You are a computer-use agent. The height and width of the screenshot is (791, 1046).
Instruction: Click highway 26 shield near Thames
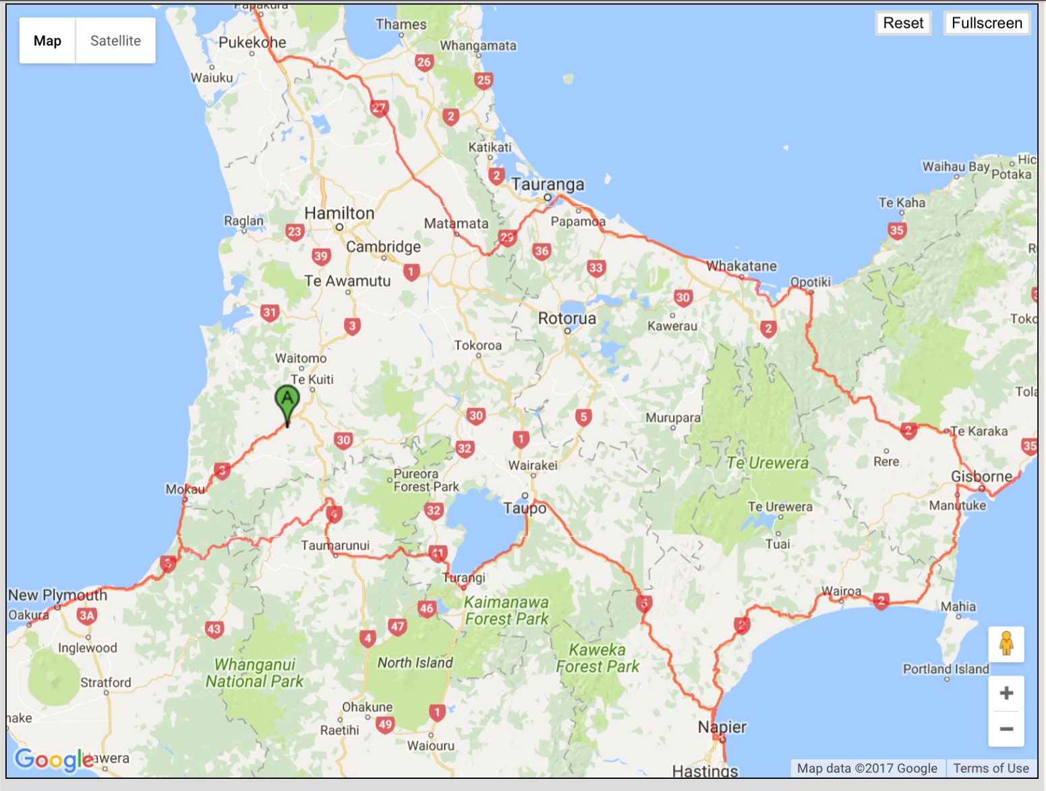(x=424, y=63)
